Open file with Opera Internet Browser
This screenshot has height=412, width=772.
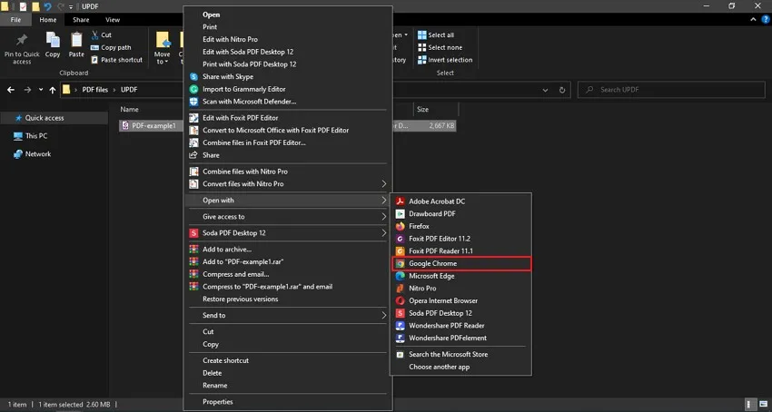pos(460,300)
